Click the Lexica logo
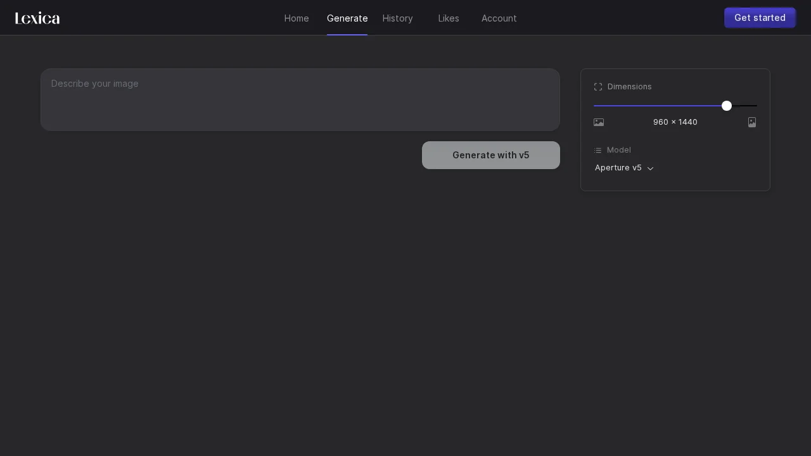The image size is (811, 456). coord(37,18)
